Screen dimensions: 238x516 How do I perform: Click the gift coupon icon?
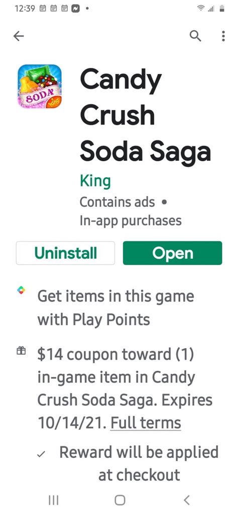tap(21, 351)
